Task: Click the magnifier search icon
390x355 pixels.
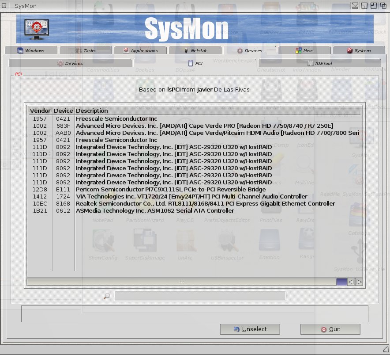Action: click(107, 296)
